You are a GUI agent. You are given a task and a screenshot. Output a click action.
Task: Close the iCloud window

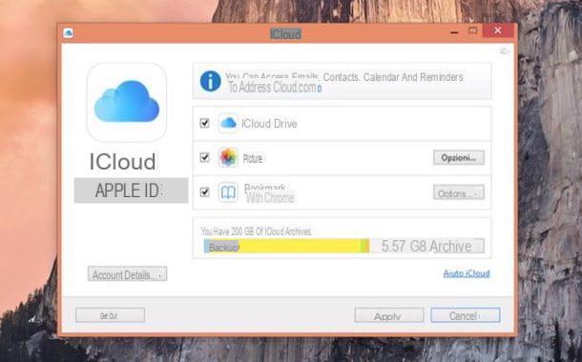coord(498,30)
